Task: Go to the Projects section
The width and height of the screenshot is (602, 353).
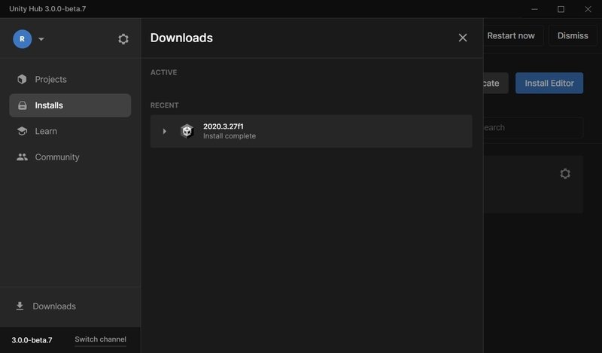Action: coord(70,79)
